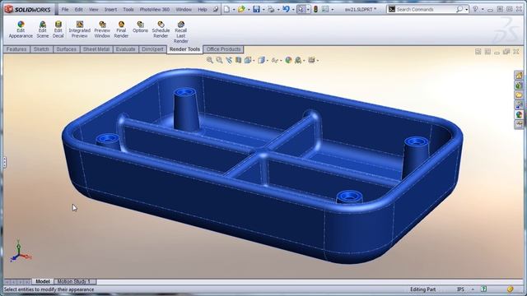The image size is (527, 296).
Task: Open the Insert menu
Action: (110, 9)
